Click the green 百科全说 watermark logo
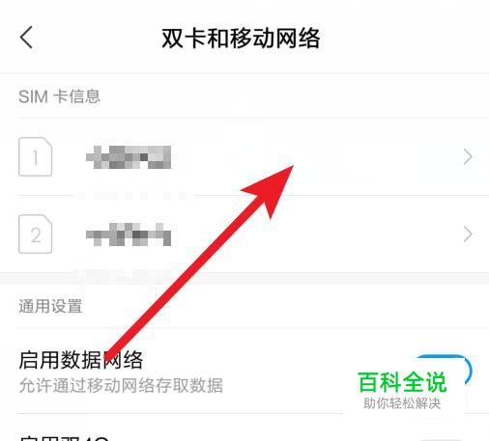Image resolution: width=489 pixels, height=441 pixels. (x=402, y=382)
